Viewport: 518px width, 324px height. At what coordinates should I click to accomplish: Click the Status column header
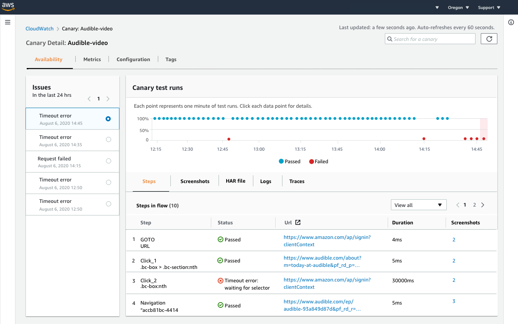[225, 222]
